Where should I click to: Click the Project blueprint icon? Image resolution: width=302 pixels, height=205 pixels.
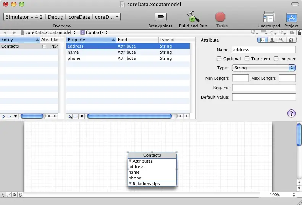click(x=291, y=18)
